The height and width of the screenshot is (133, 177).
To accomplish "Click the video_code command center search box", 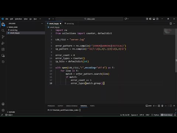I will click(89, 19).
